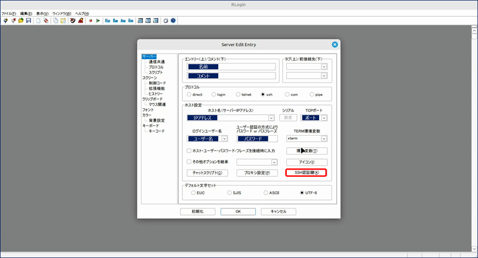This screenshot has height=258, width=478.
Task: Select 通信共通 in settings tree
Action: pos(157,62)
